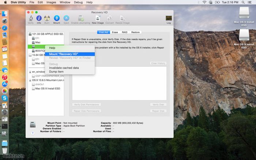Select 121.33 GB APPLE SSD disk
This screenshot has width=256, height=160.
pos(46,34)
